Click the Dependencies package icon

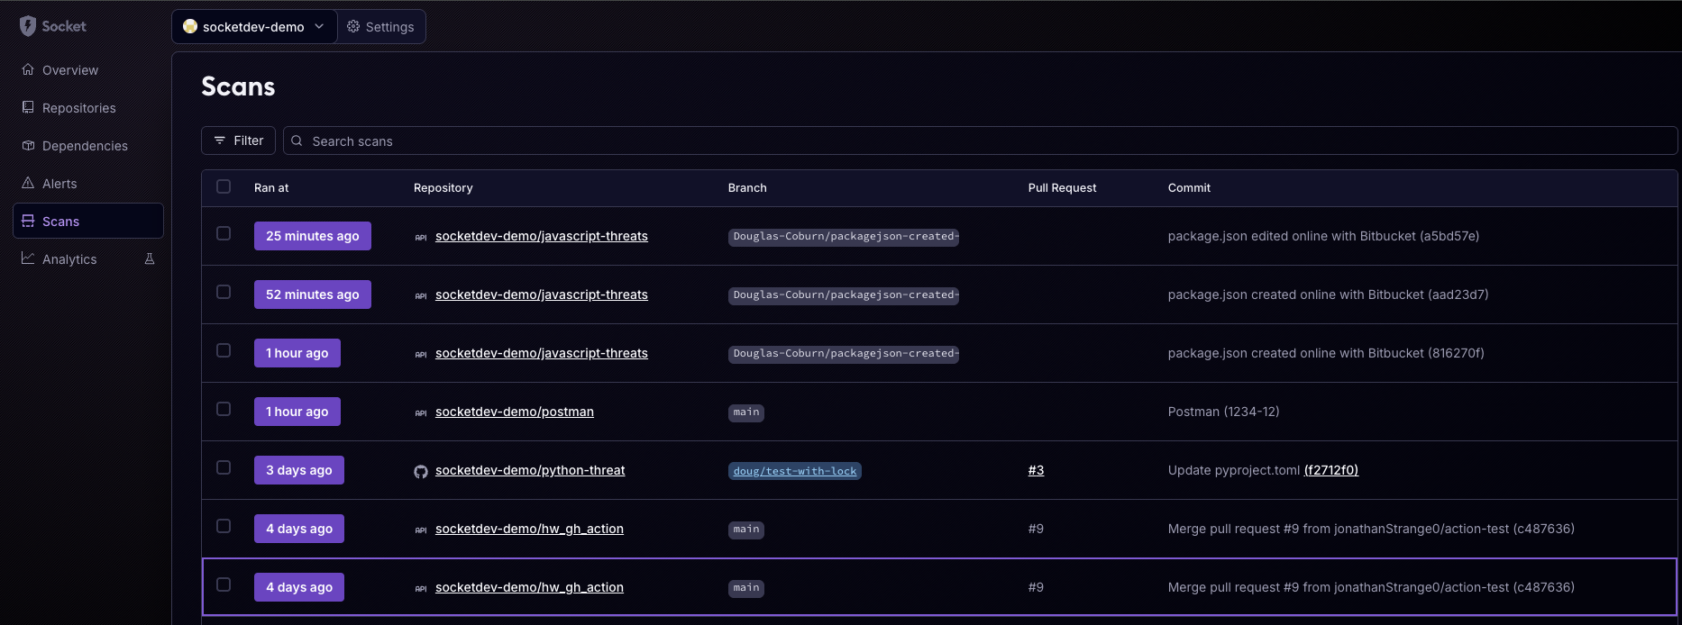coord(28,145)
